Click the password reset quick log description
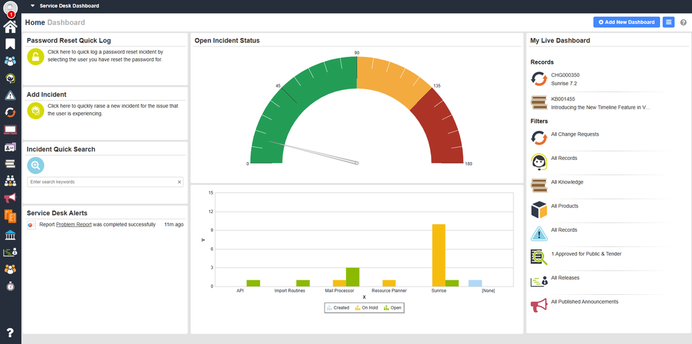 pyautogui.click(x=105, y=55)
